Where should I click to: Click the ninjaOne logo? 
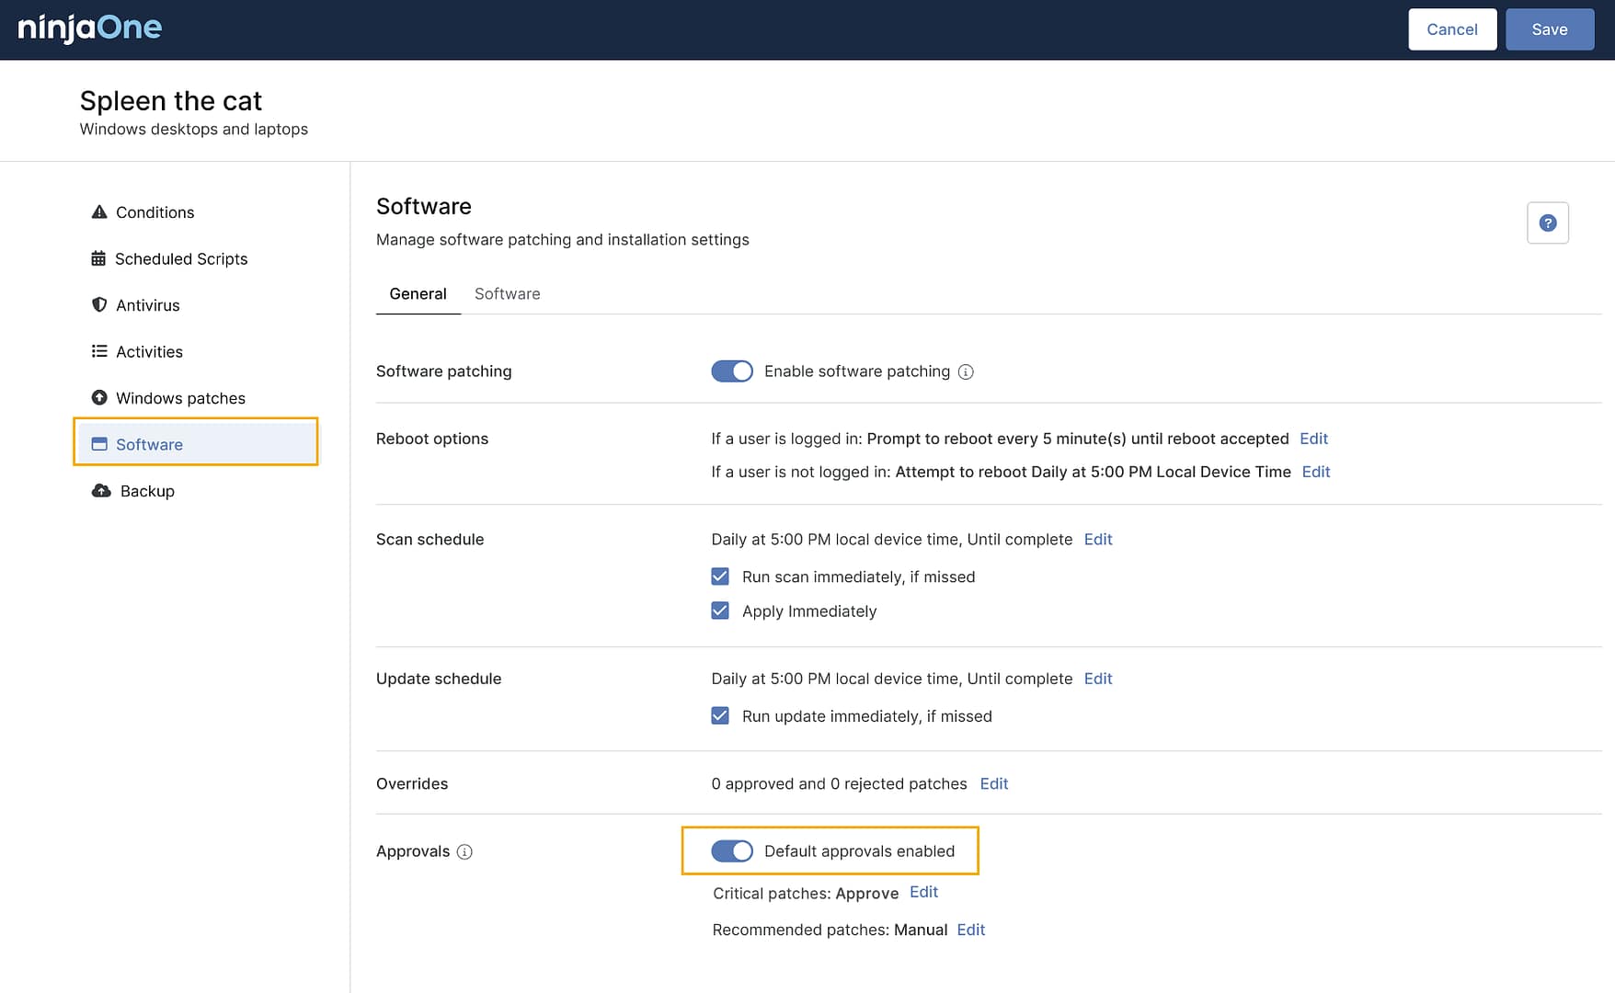pyautogui.click(x=90, y=28)
